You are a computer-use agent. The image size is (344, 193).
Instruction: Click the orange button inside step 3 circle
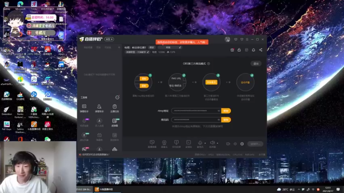point(211,82)
